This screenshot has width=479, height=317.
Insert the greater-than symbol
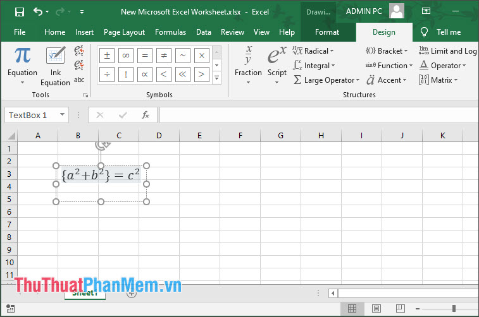point(202,75)
